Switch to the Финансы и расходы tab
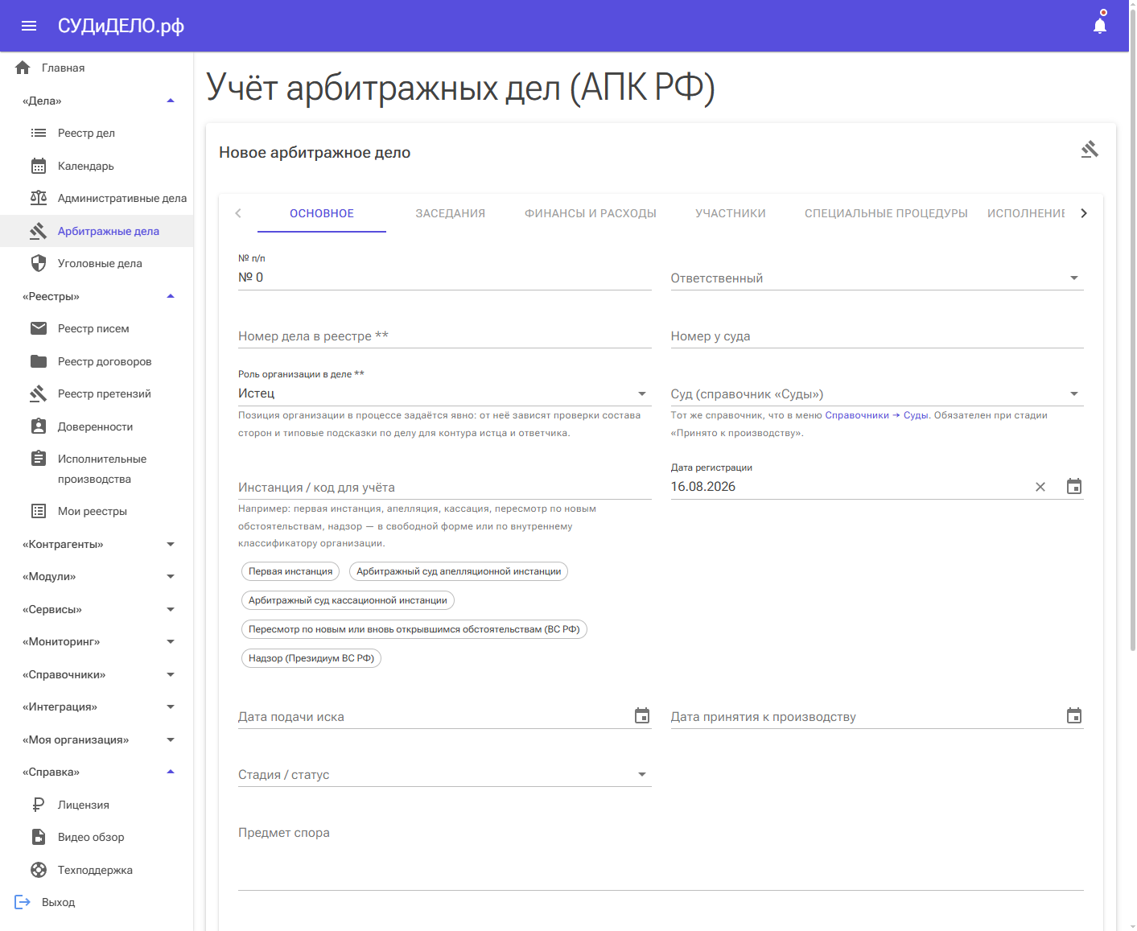Screen dimensions: 1137x931 591,213
